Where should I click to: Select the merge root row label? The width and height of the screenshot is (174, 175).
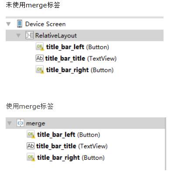coord(36,124)
